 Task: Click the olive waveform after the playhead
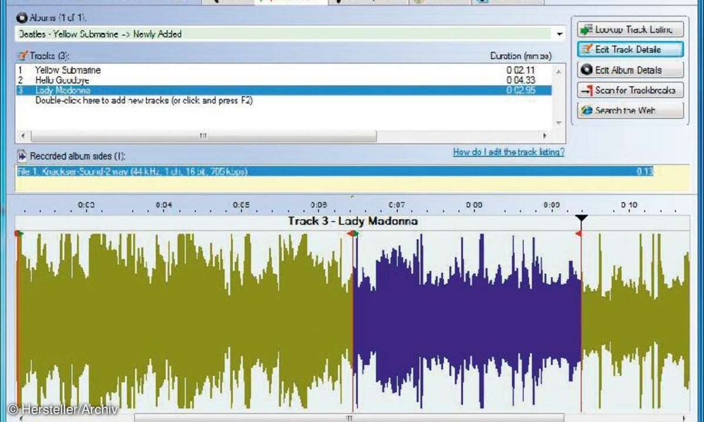point(636,321)
